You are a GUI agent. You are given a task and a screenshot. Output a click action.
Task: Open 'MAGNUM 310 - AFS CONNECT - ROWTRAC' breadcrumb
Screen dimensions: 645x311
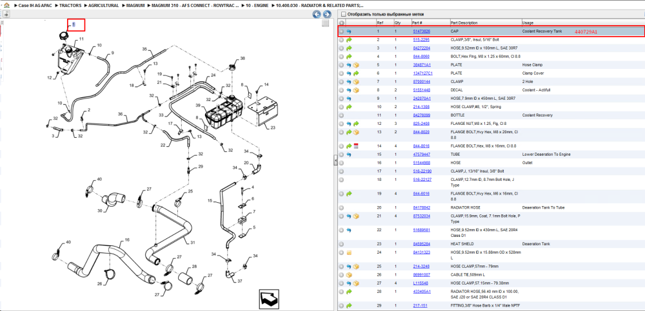tap(195, 6)
